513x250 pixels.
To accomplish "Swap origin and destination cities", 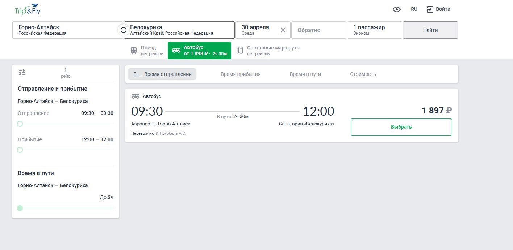I will 124,30.
